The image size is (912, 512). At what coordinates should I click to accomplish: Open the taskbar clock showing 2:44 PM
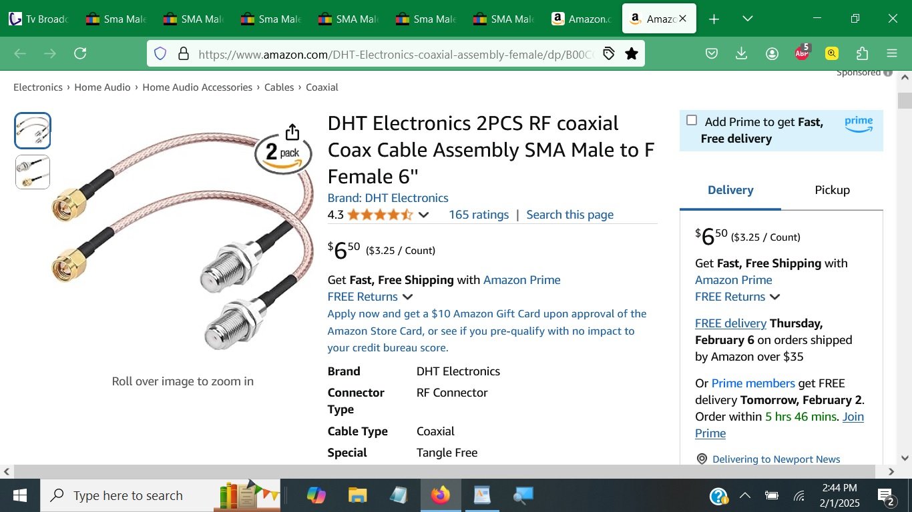840,495
